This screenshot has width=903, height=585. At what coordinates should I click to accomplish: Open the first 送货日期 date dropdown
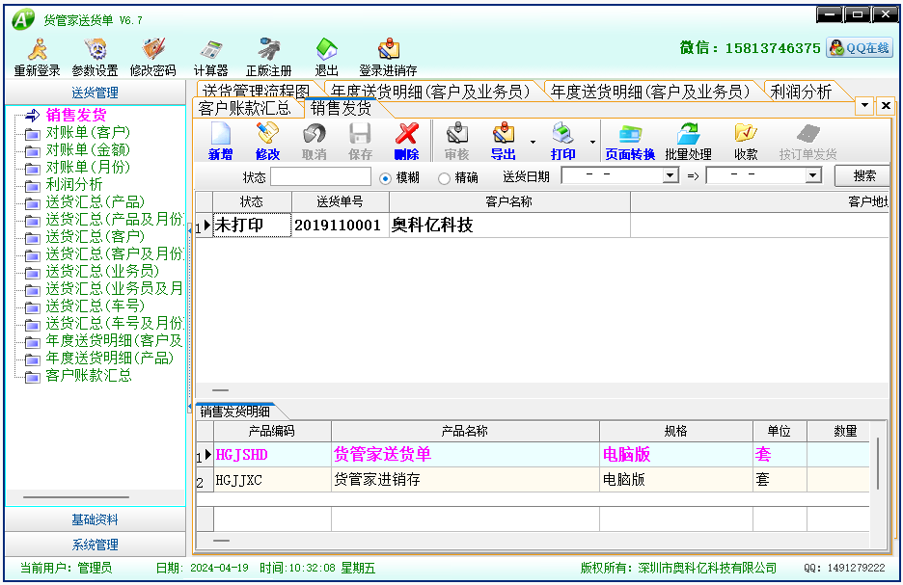point(670,176)
